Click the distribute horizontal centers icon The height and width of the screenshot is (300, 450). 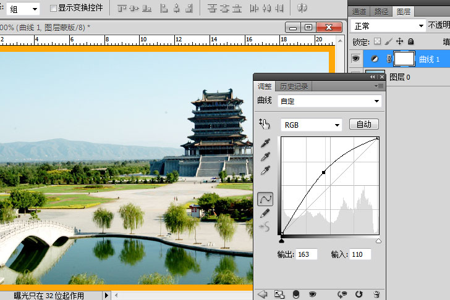point(266,8)
